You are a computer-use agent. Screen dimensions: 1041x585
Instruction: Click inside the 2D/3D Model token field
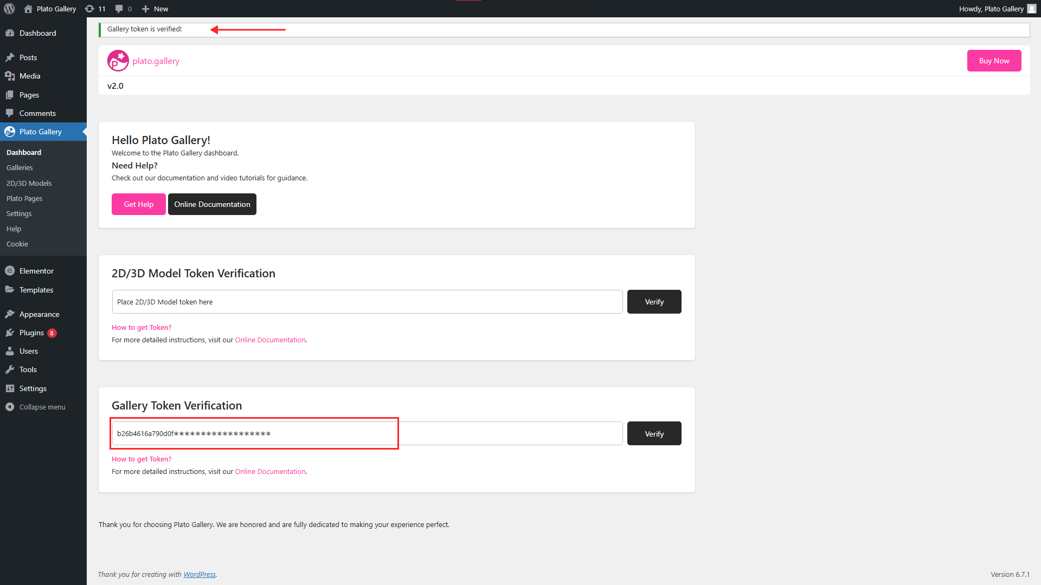coord(367,302)
